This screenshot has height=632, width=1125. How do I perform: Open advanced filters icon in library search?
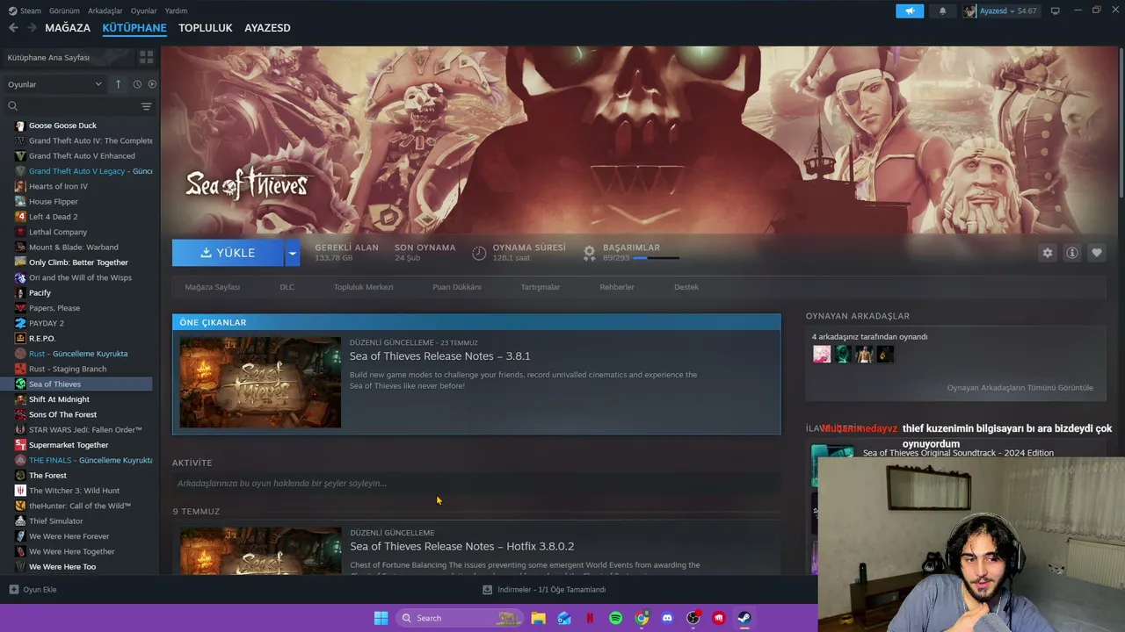pyautogui.click(x=146, y=106)
